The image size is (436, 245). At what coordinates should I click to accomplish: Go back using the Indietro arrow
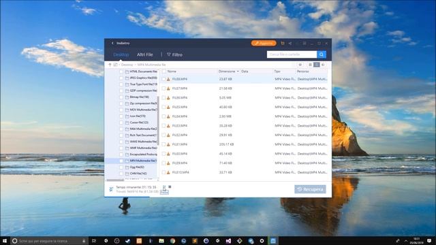112,43
